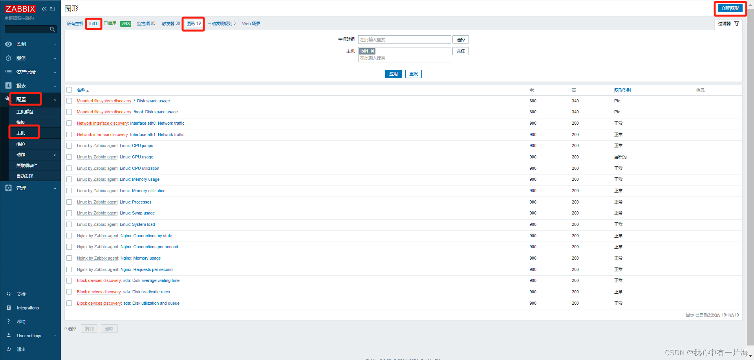Open the 触发器 38 tab
The image size is (754, 360).
(x=171, y=24)
